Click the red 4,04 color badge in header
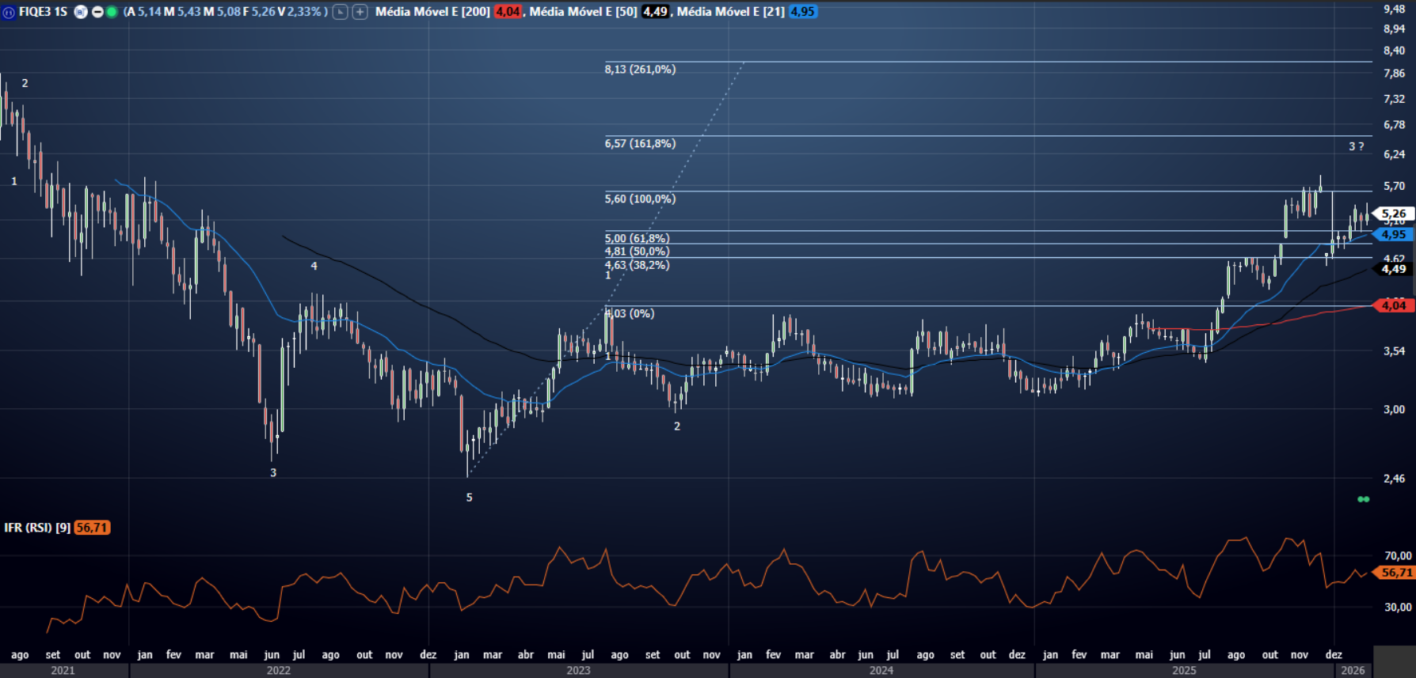 508,12
